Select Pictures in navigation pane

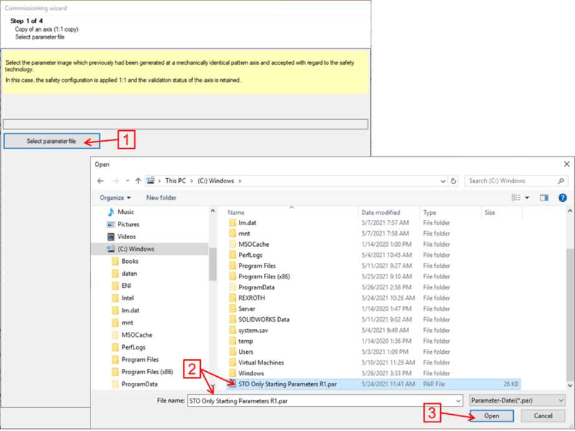coord(123,224)
